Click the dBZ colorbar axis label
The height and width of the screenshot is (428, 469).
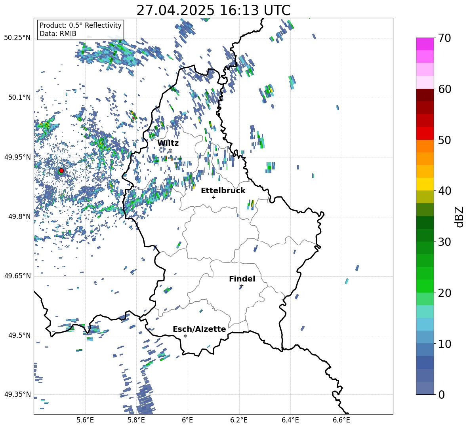pyautogui.click(x=459, y=217)
